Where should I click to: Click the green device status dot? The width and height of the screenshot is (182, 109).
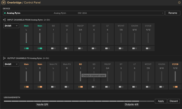pyautogui.click(x=5, y=13)
